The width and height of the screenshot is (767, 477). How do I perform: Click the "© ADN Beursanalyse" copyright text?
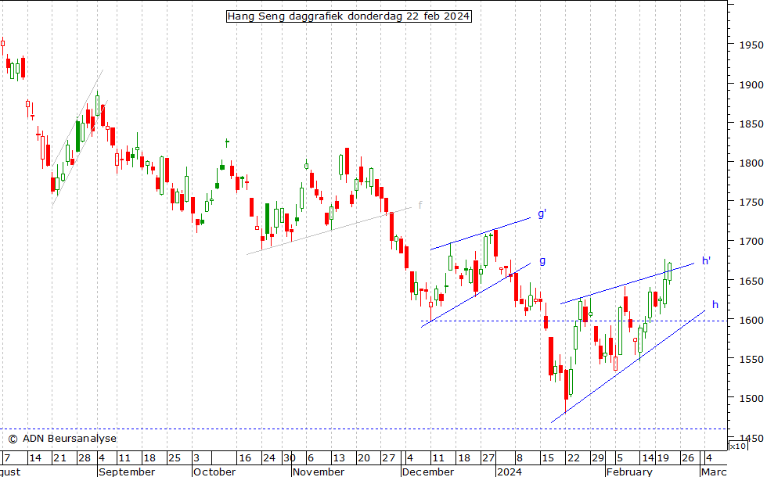pyautogui.click(x=63, y=439)
